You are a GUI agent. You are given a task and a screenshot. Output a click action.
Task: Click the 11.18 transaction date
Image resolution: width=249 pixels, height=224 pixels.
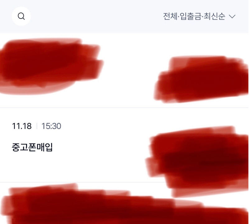[22, 126]
